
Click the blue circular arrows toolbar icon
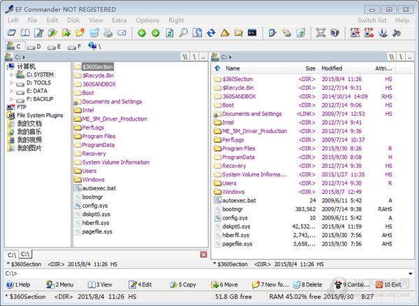(211, 33)
